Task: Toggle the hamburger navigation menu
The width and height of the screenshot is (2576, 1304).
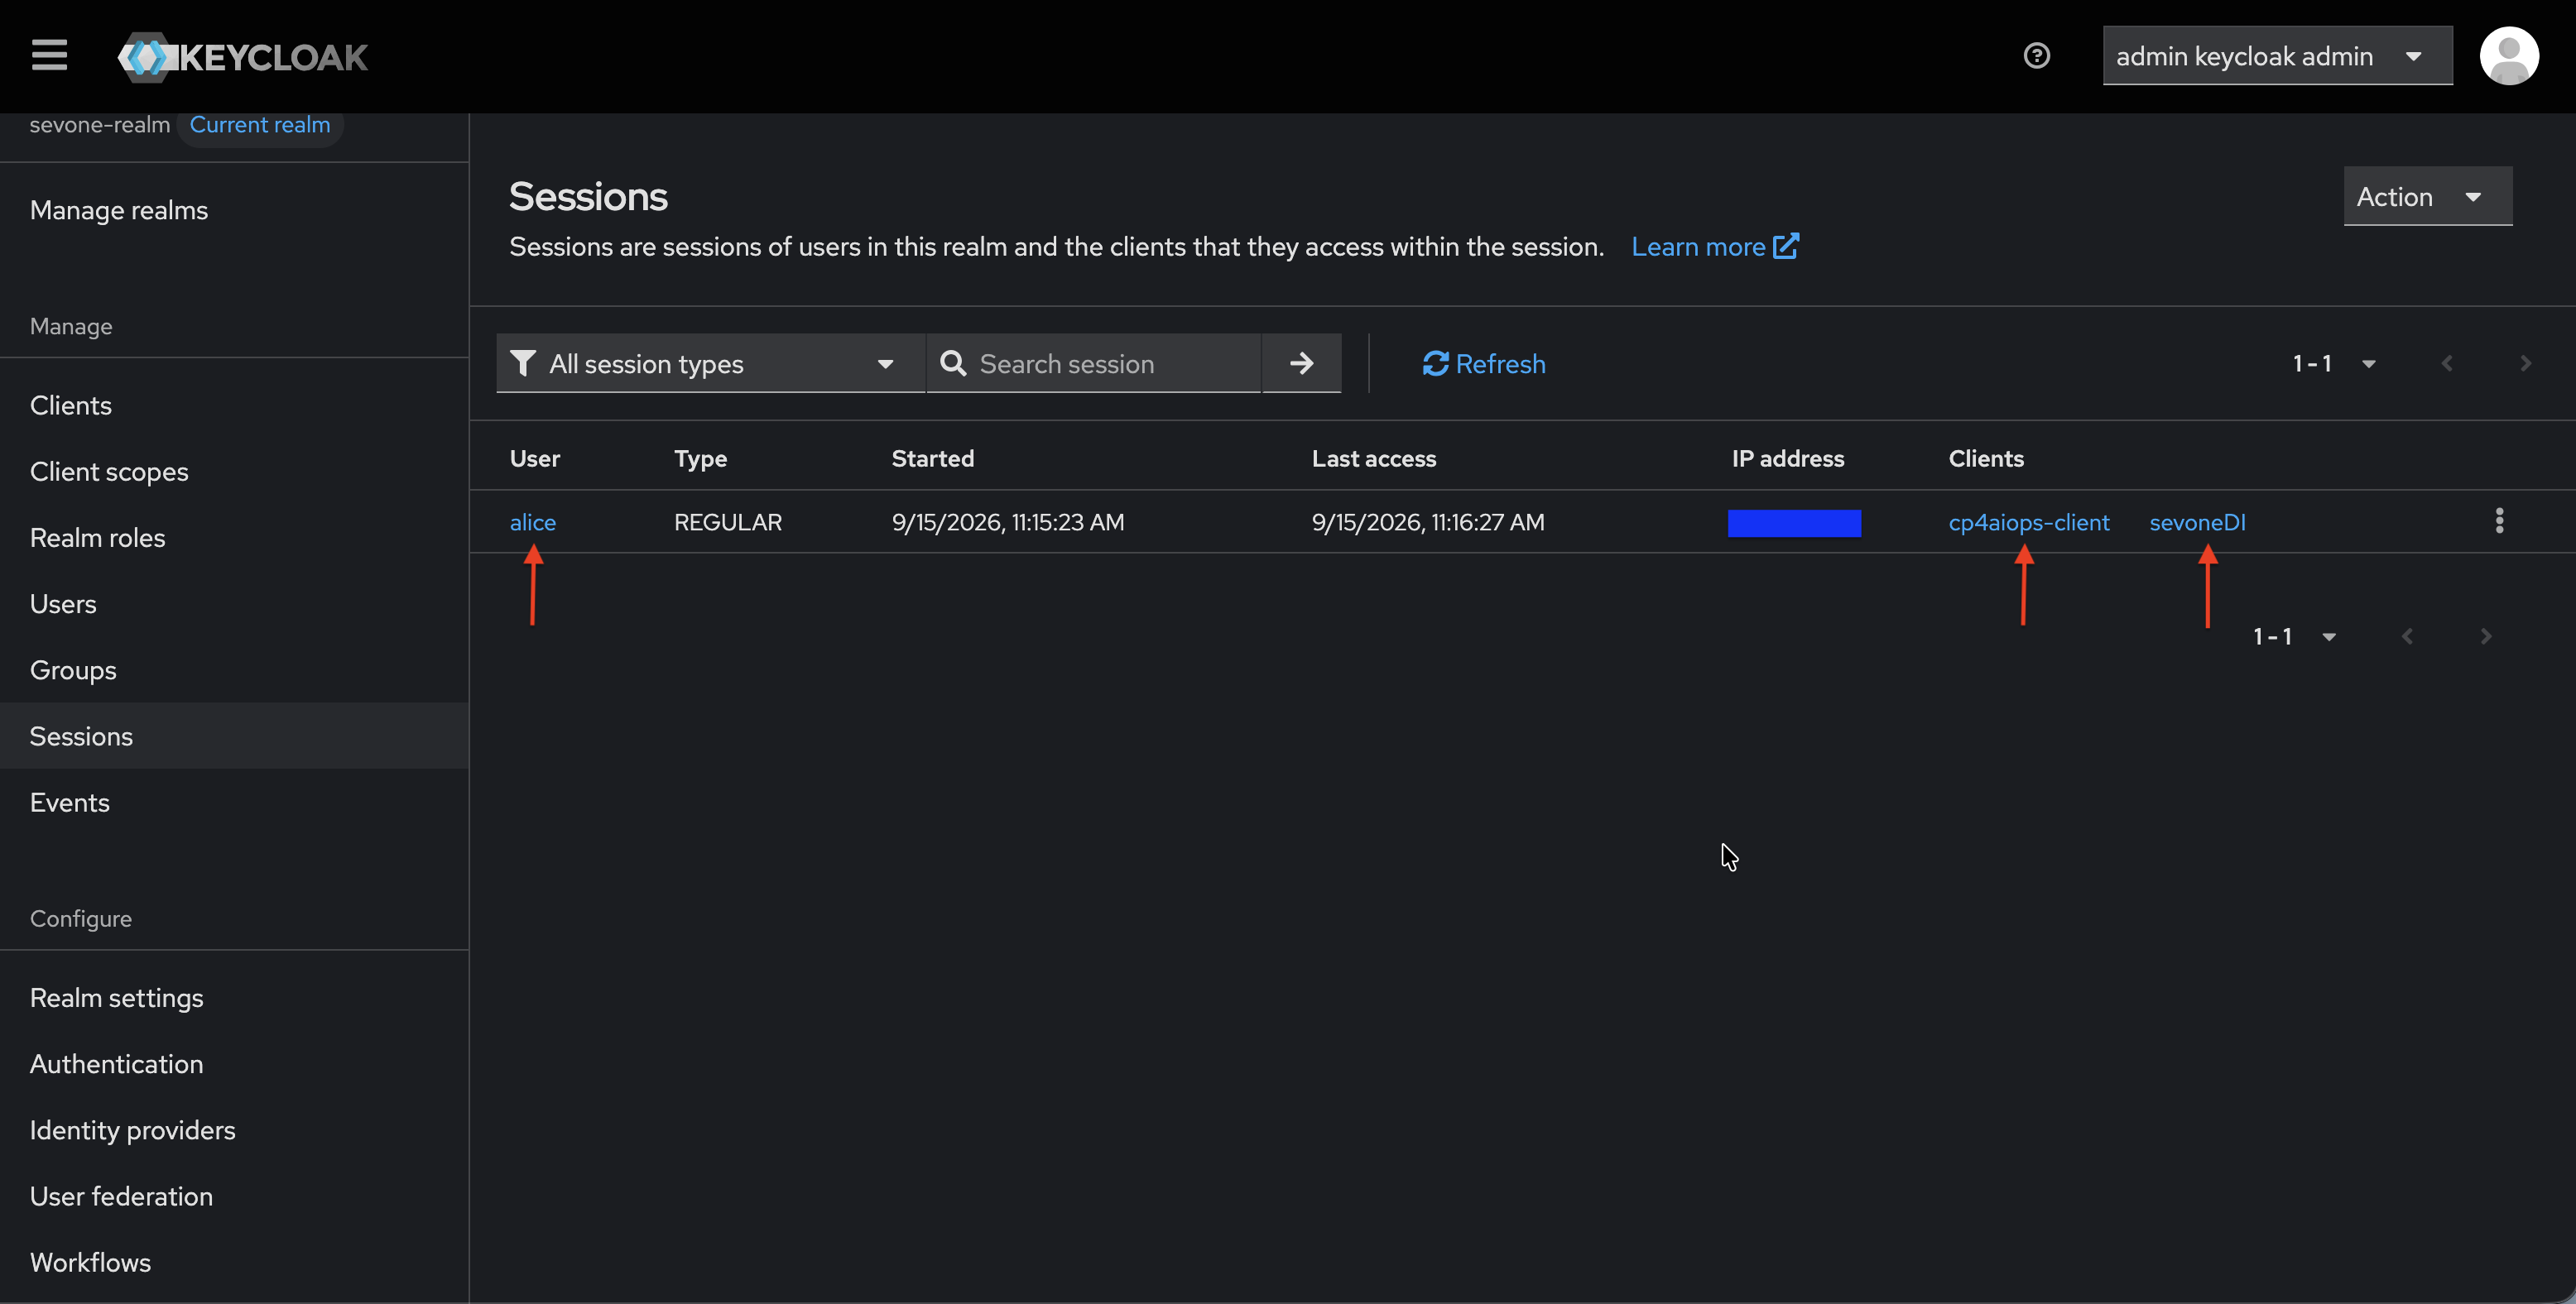Action: [x=49, y=55]
